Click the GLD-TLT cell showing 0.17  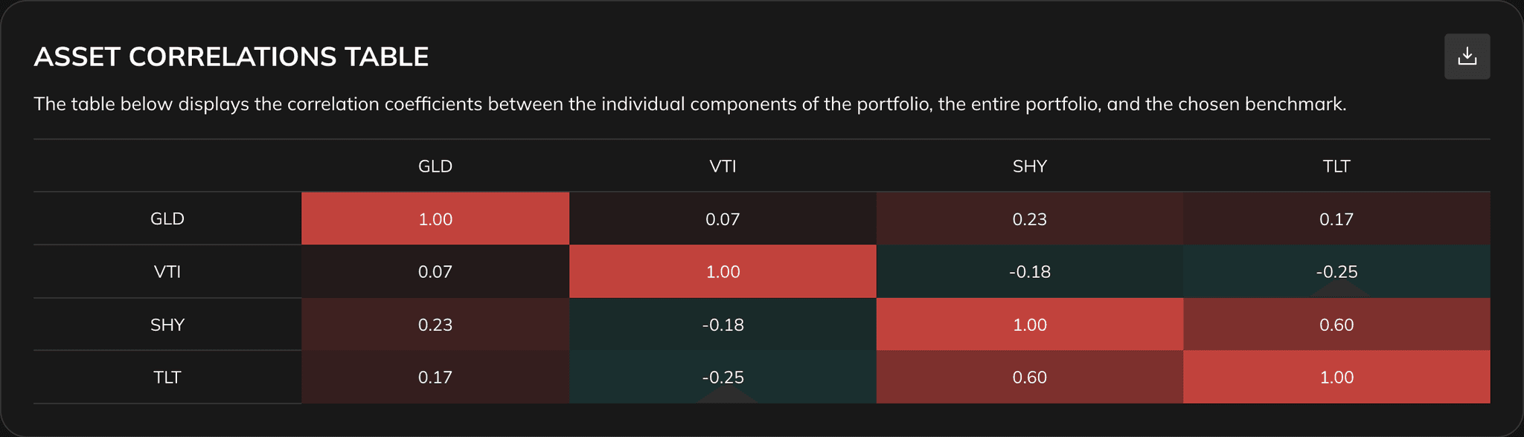[x=1336, y=218]
